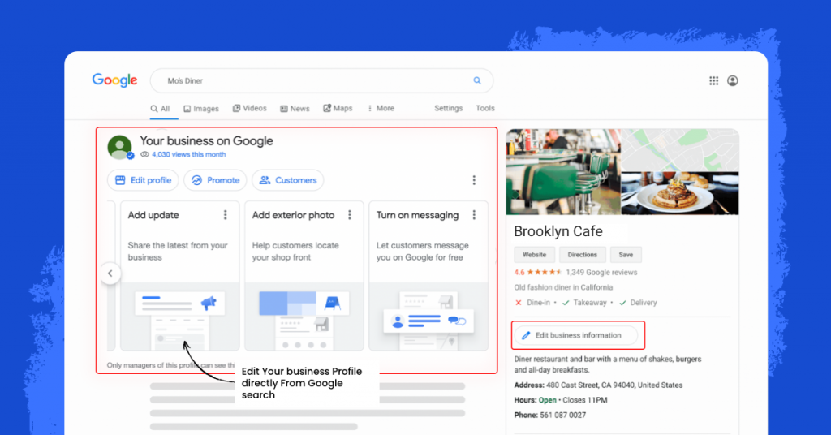The image size is (831, 435).
Task: Click the magnifier icon in search box
Action: tap(477, 80)
